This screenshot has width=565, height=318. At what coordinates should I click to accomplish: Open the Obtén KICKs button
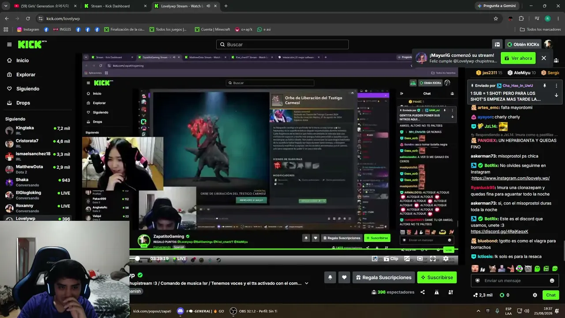tap(523, 45)
